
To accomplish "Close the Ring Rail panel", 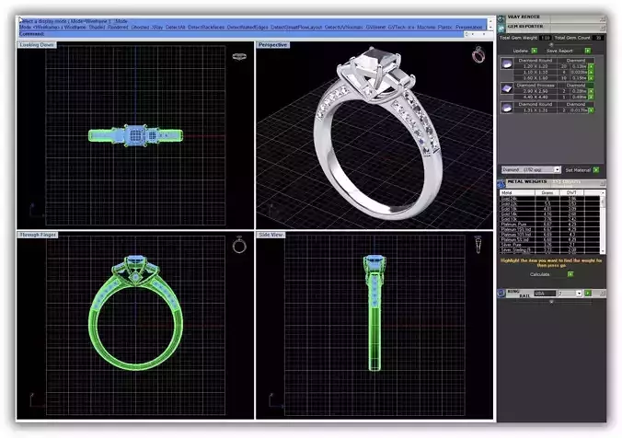I will point(603,294).
